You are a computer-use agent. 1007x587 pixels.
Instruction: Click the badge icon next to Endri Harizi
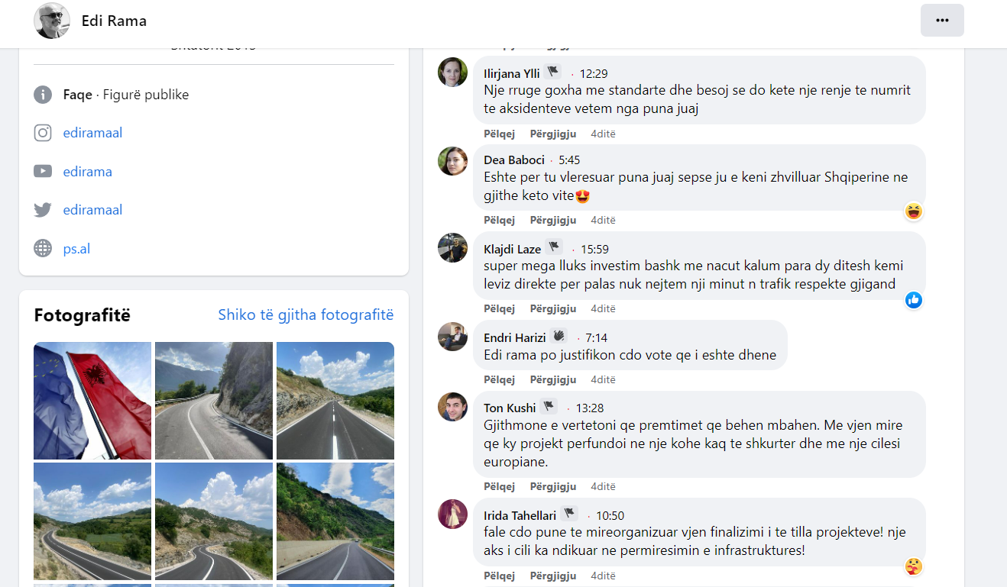pyautogui.click(x=558, y=336)
